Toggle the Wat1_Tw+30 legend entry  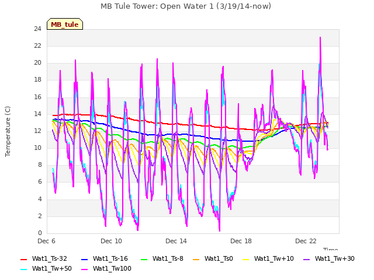point(328,259)
